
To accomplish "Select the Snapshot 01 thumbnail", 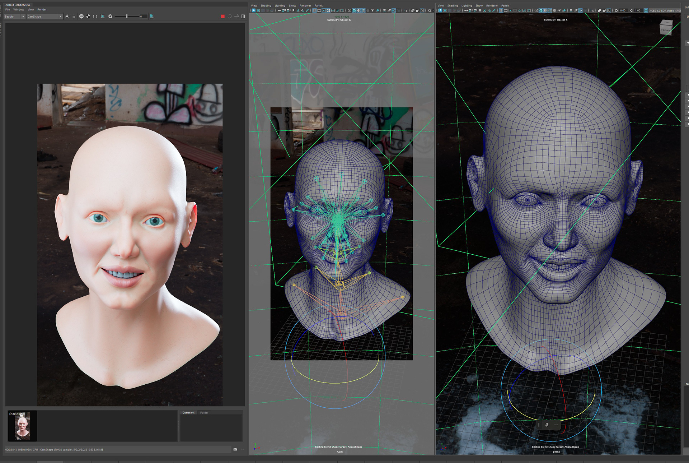I will pyautogui.click(x=22, y=426).
